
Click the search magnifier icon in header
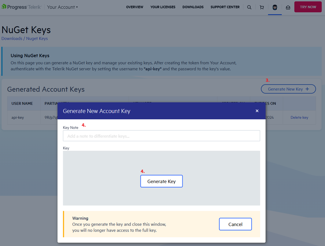249,7
